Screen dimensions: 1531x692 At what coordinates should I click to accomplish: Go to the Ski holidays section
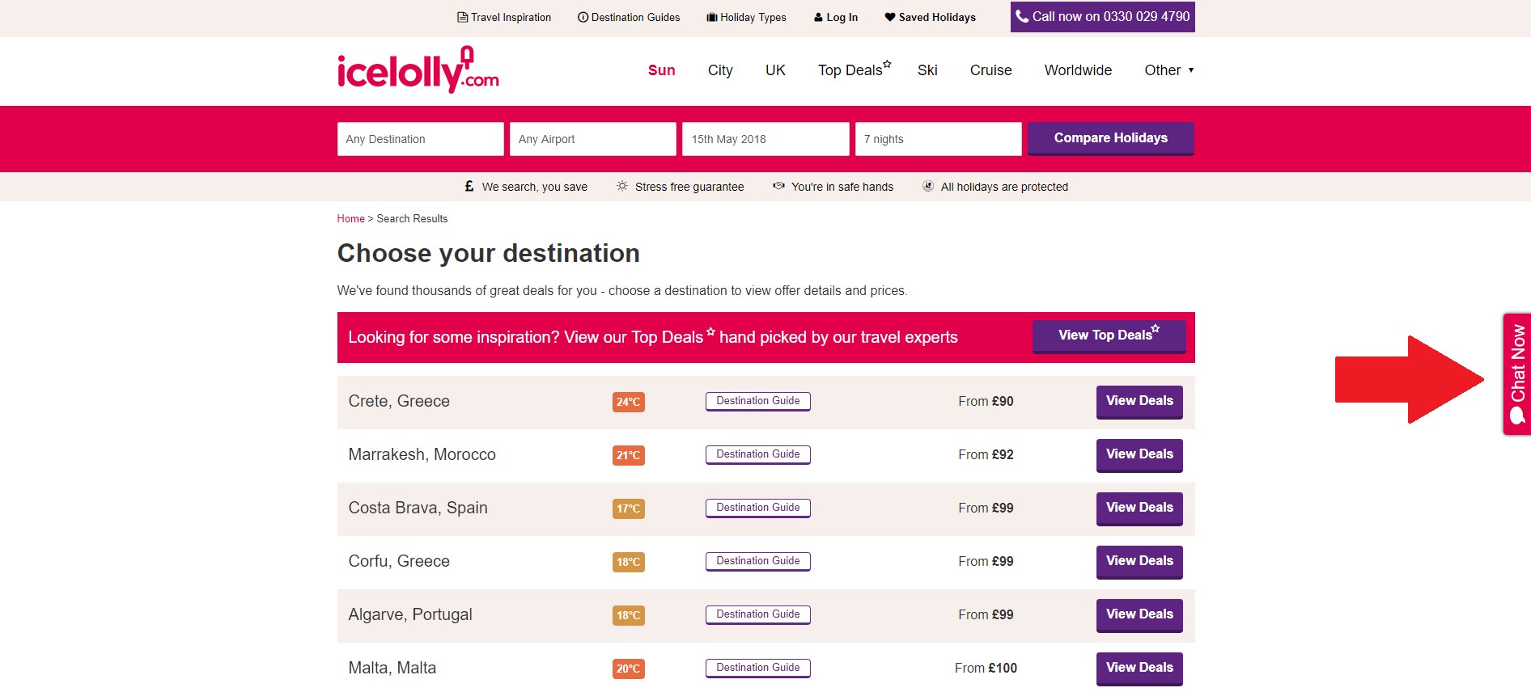(x=927, y=70)
